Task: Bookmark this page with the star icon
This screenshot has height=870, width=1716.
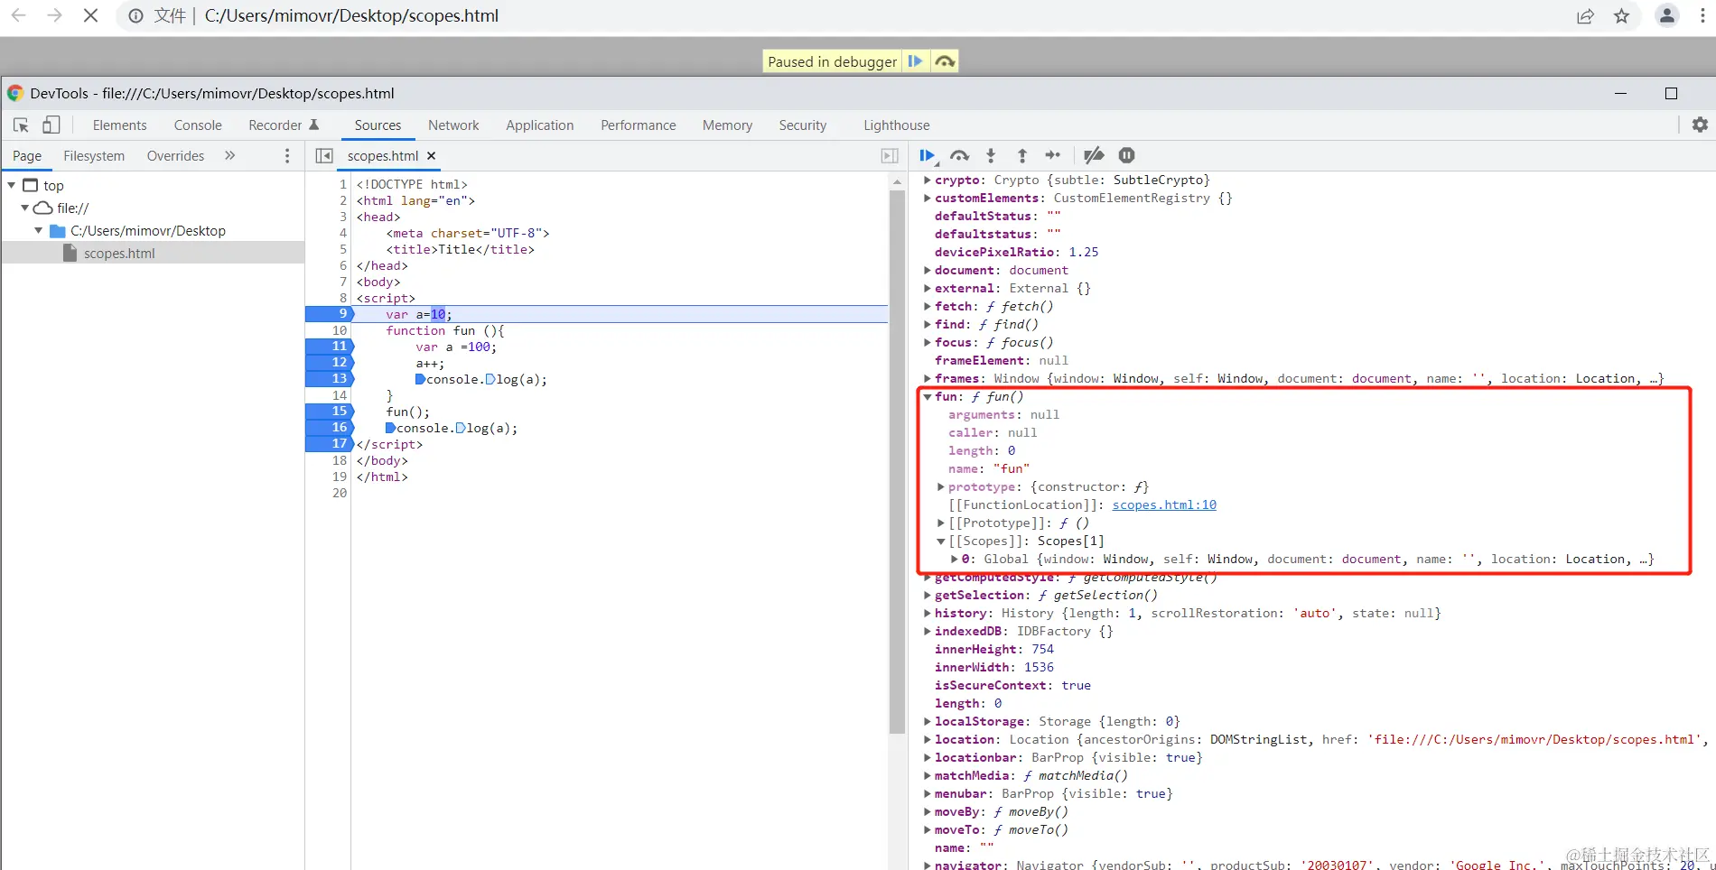Action: pyautogui.click(x=1622, y=16)
